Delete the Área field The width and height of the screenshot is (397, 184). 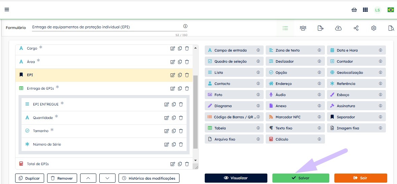click(x=187, y=62)
